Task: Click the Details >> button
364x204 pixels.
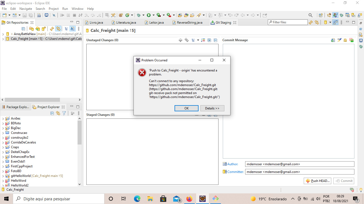Action: coord(212,108)
